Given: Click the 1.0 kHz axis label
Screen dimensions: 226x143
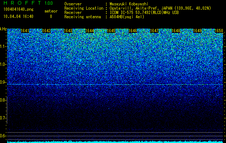Looking at the screenshot, I should [x=3, y=64].
